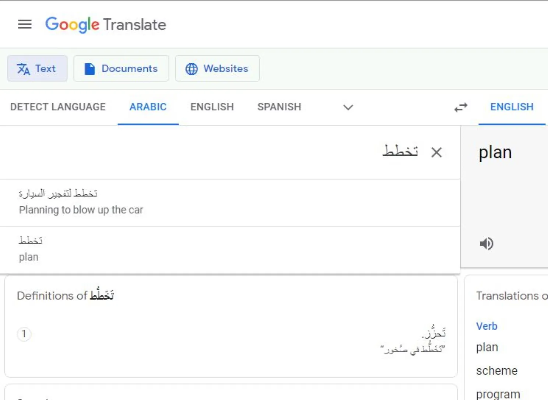Click the Google Translate logo
The width and height of the screenshot is (548, 400).
106,25
